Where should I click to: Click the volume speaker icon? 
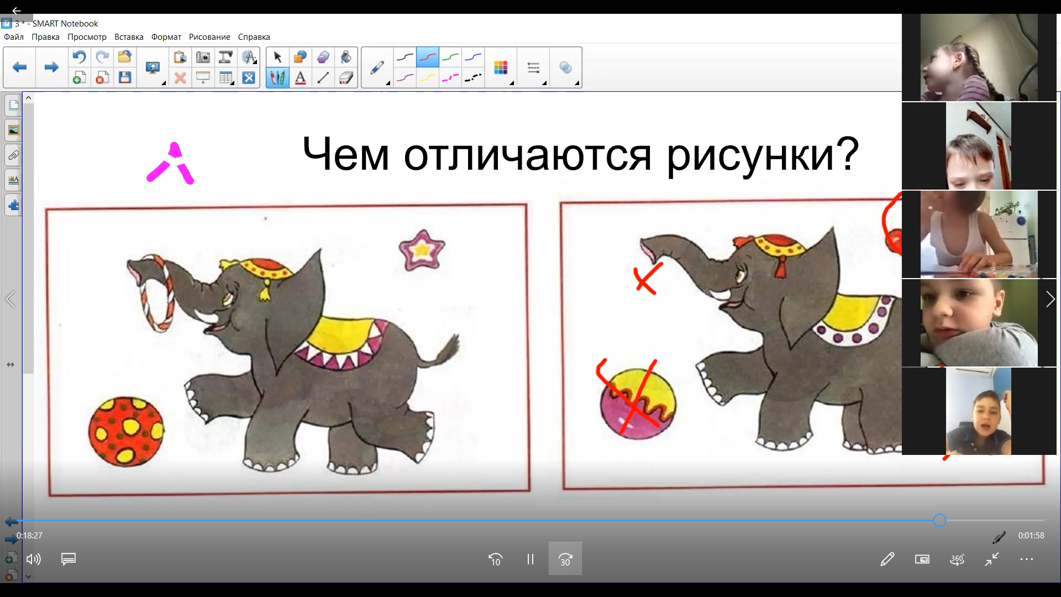(x=34, y=559)
